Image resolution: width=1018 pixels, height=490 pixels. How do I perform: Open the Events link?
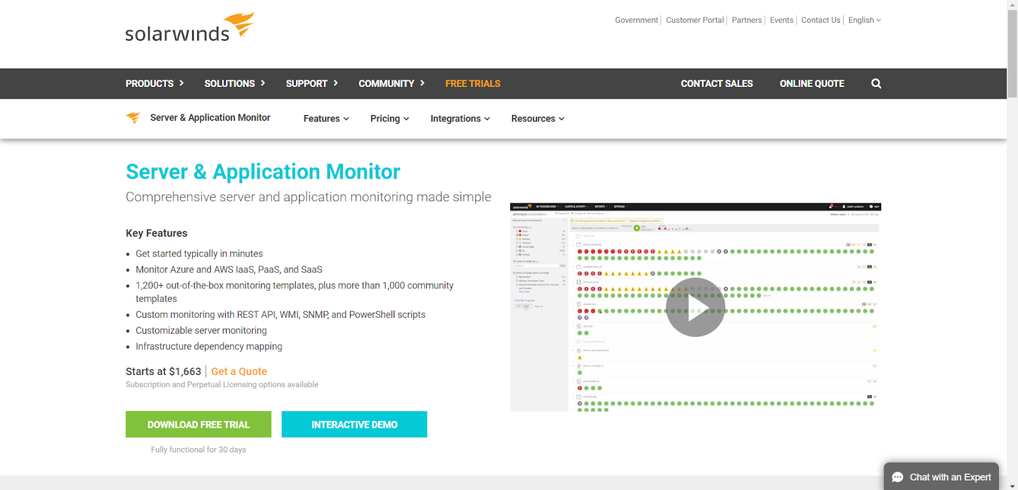pyautogui.click(x=781, y=20)
